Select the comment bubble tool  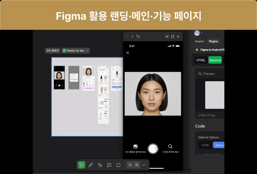point(118,165)
